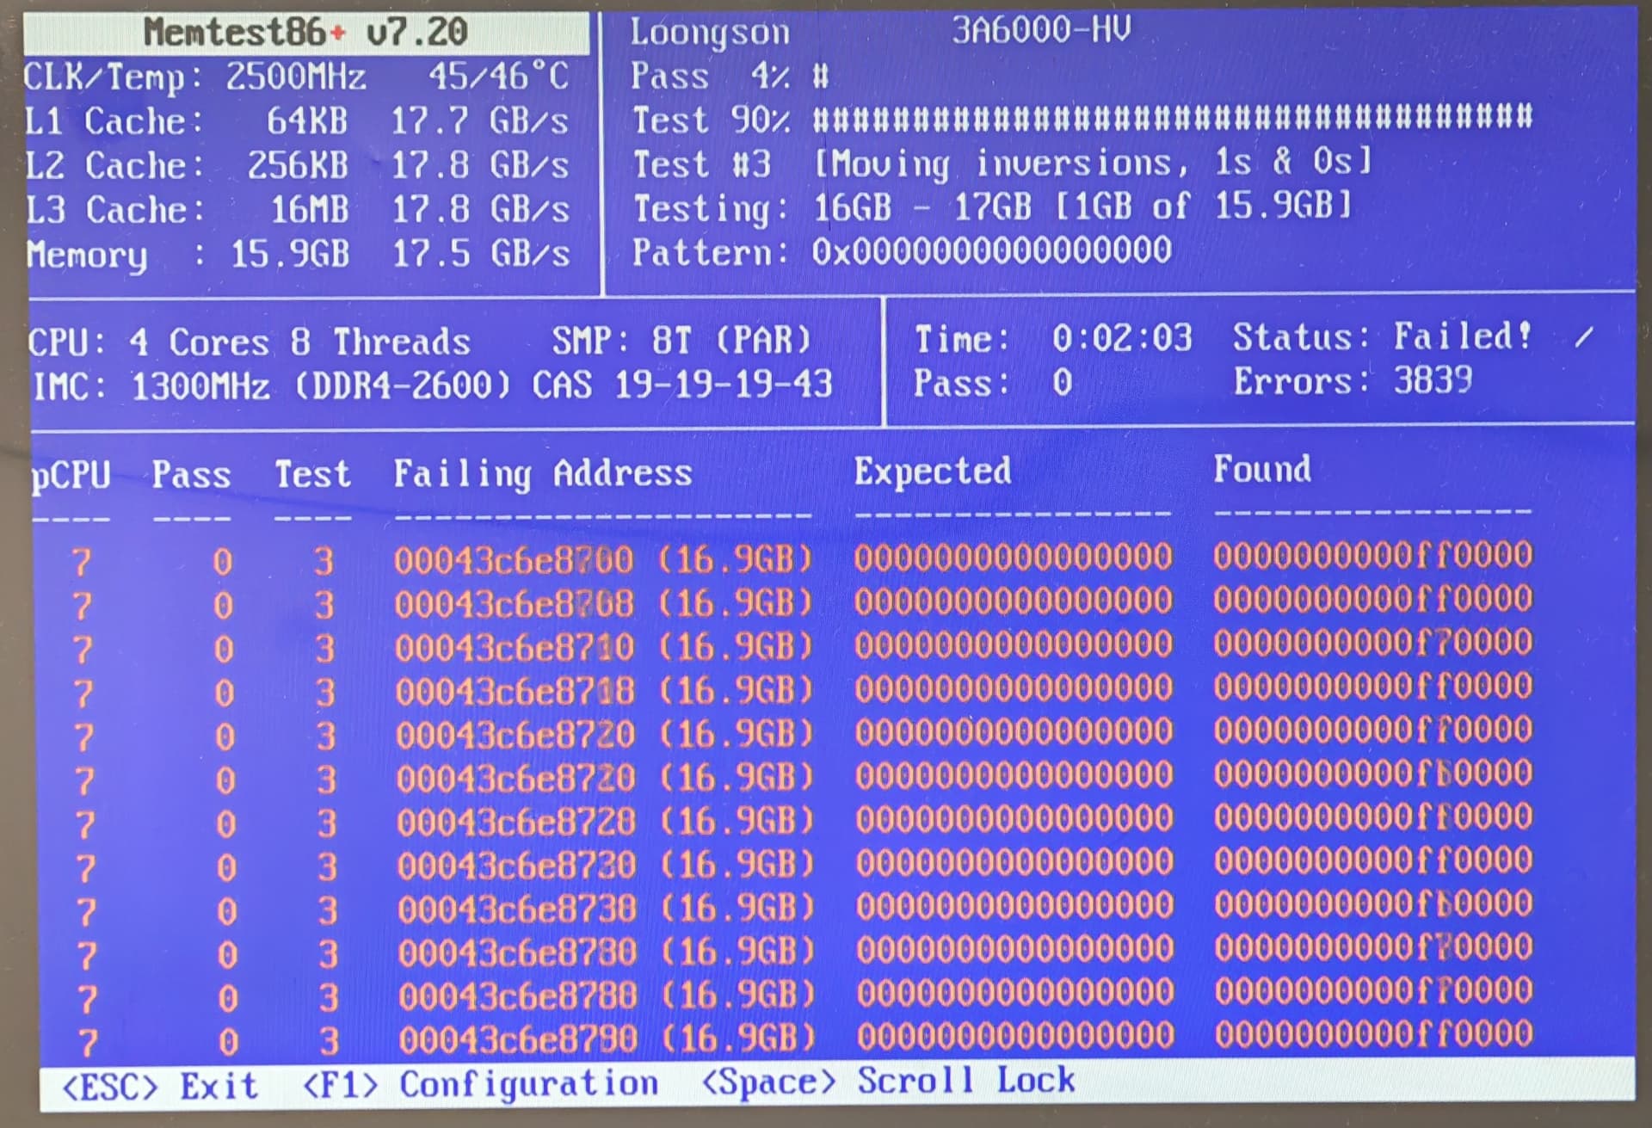Screen dimensions: 1652x1128
Task: Click Found value in row 00043c6e8738
Action: tap(1374, 904)
